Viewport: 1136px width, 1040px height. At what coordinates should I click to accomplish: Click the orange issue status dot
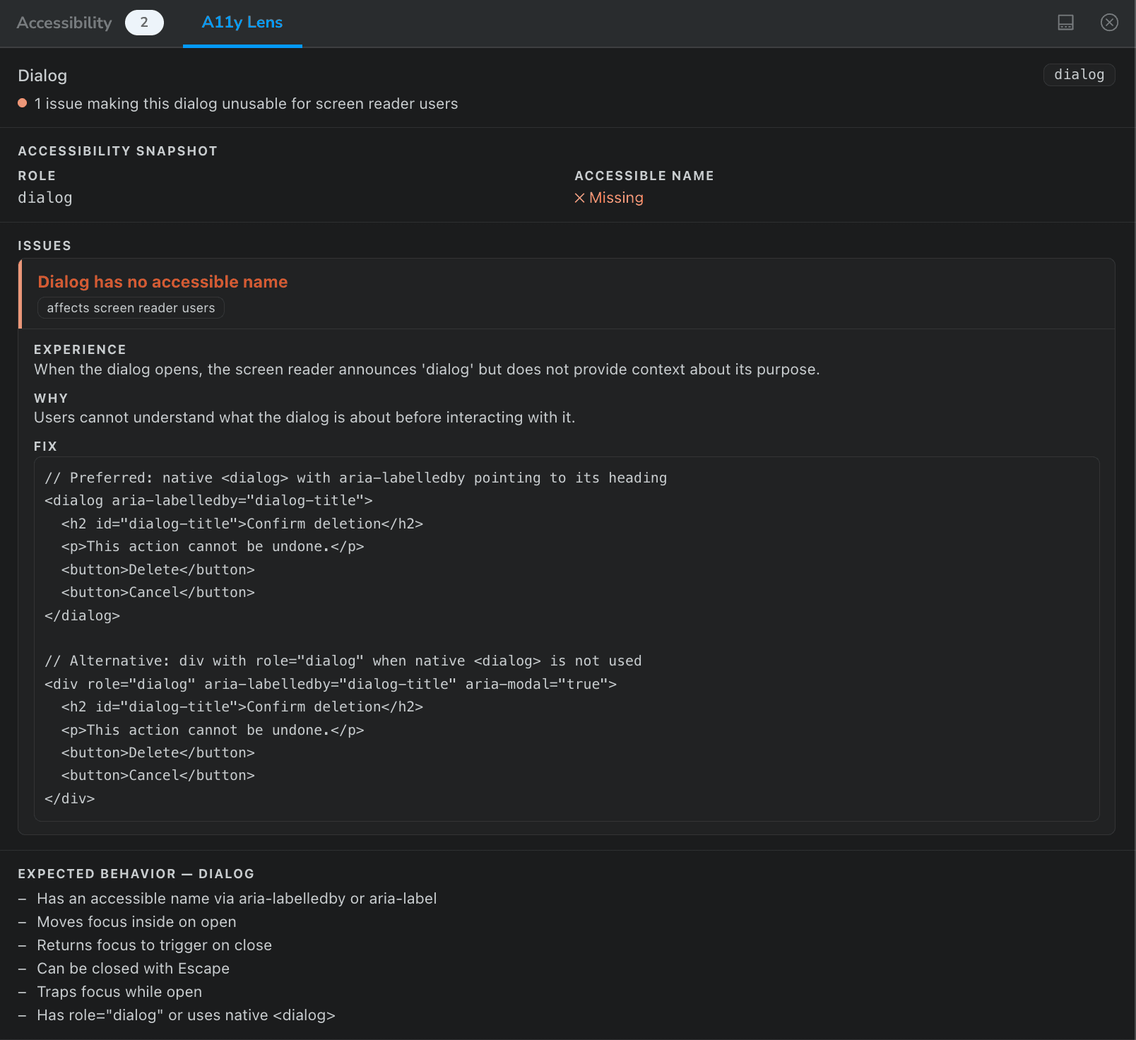tap(23, 103)
